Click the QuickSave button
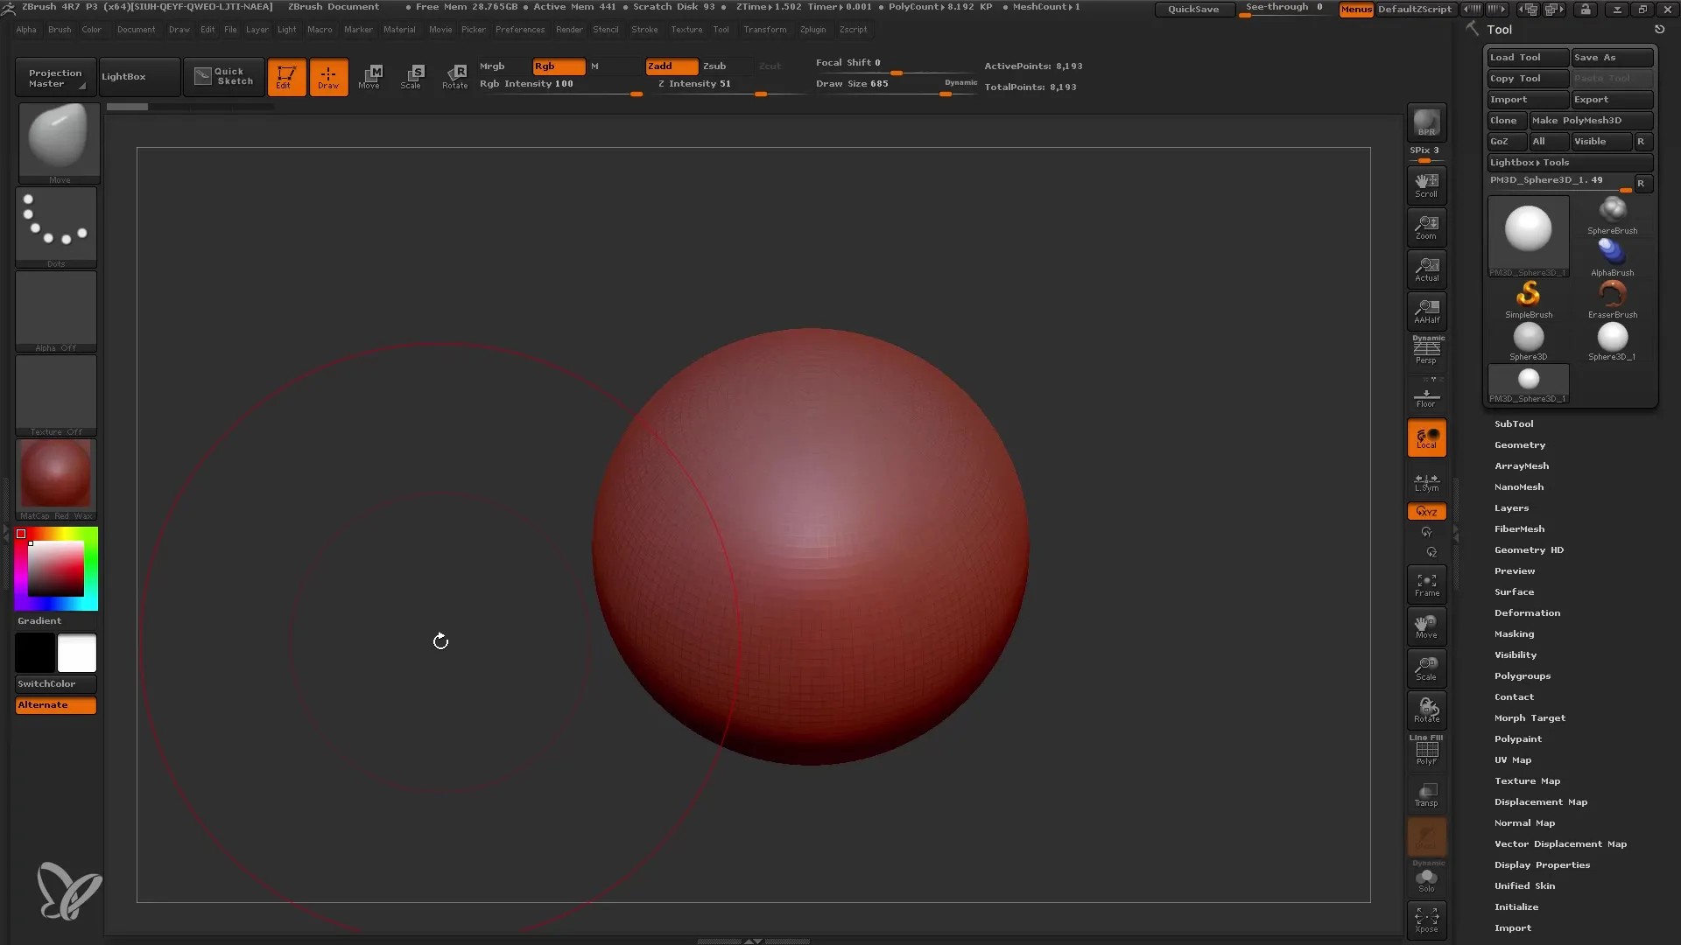Screen dimensions: 1681x945 [x=1194, y=10]
